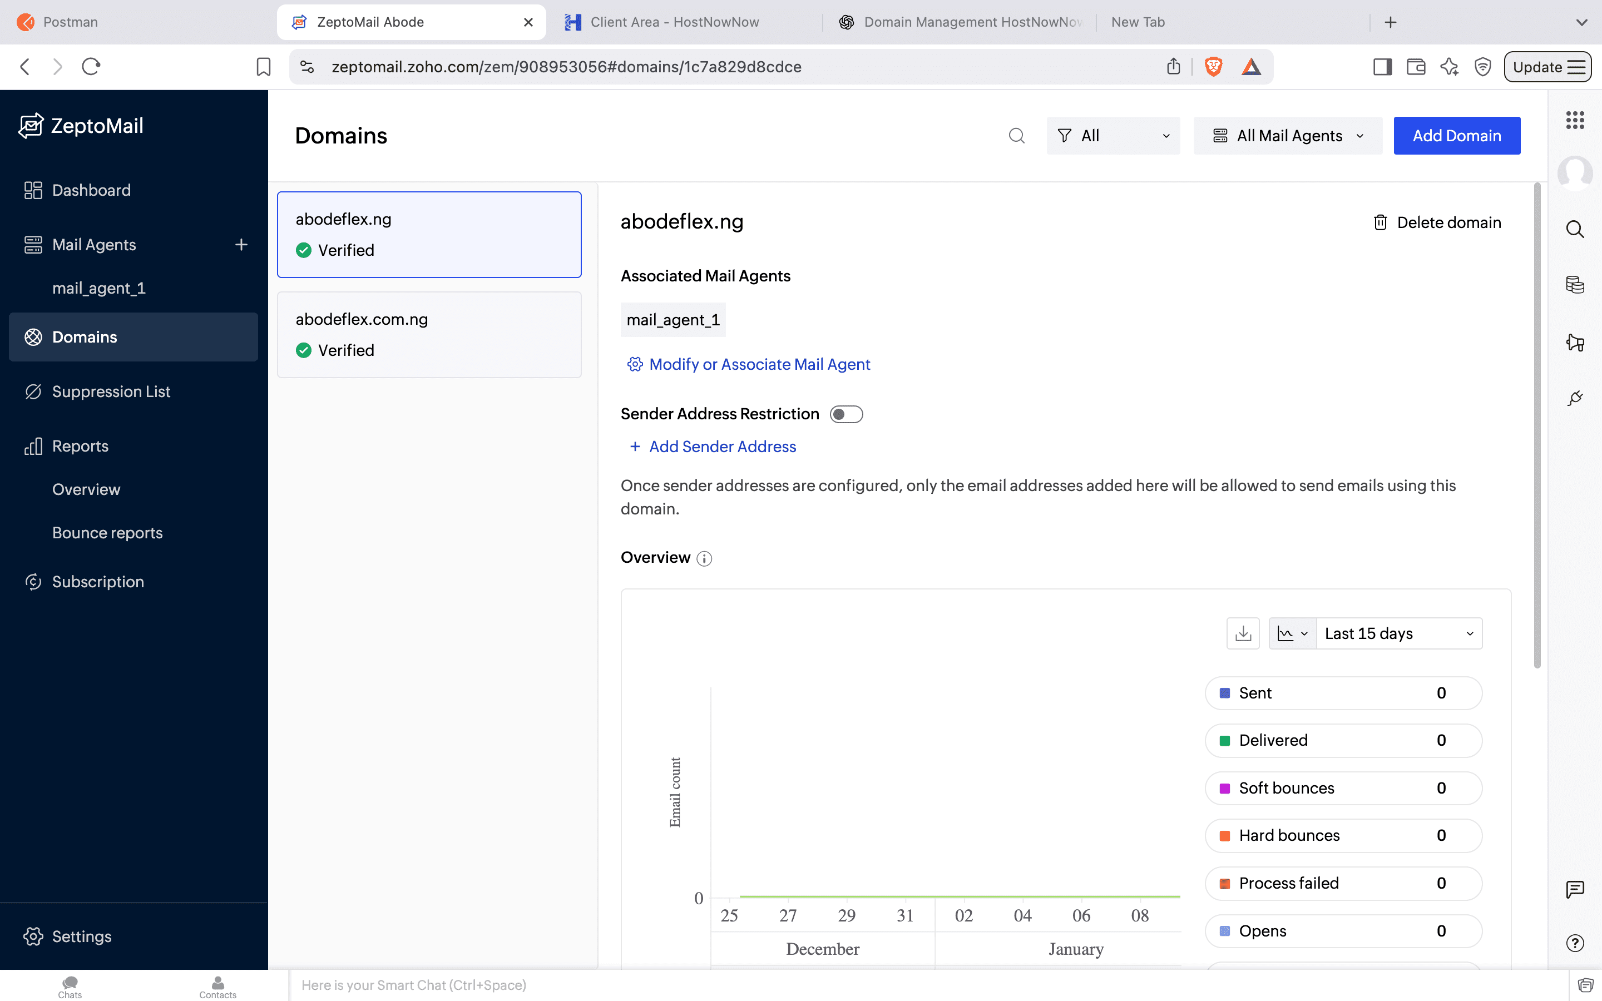Open the help question mark icon
This screenshot has width=1602, height=1001.
click(1575, 943)
